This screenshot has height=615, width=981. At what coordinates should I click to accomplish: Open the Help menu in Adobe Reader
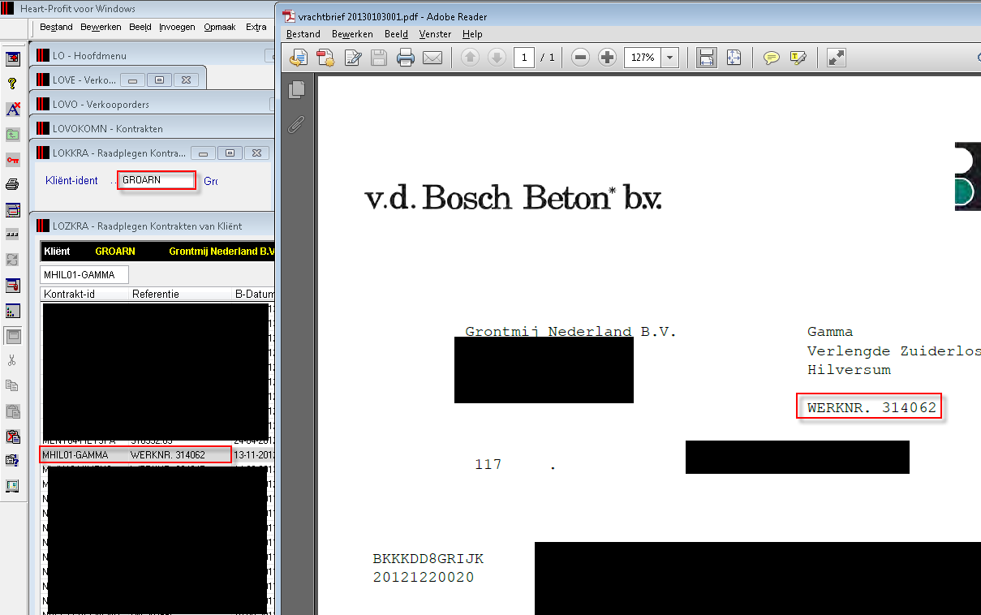click(472, 34)
